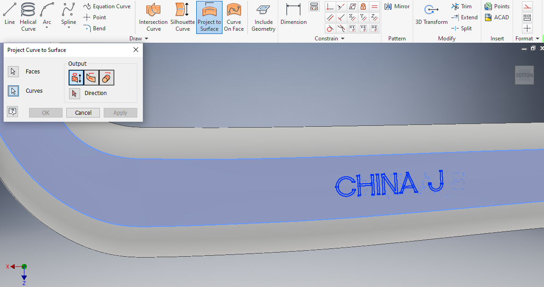Select the Intersection Curve tool
The image size is (544, 287).
pyautogui.click(x=153, y=17)
